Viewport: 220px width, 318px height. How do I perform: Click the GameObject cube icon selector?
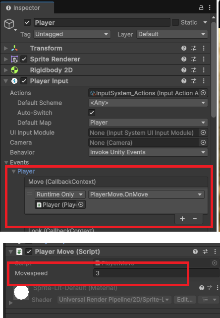coord(9,24)
